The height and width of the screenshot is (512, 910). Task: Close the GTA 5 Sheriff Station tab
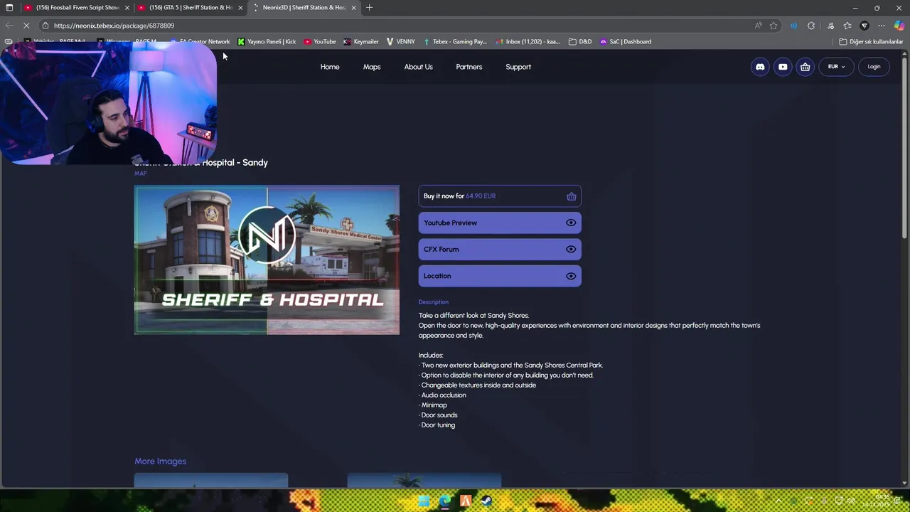(240, 8)
